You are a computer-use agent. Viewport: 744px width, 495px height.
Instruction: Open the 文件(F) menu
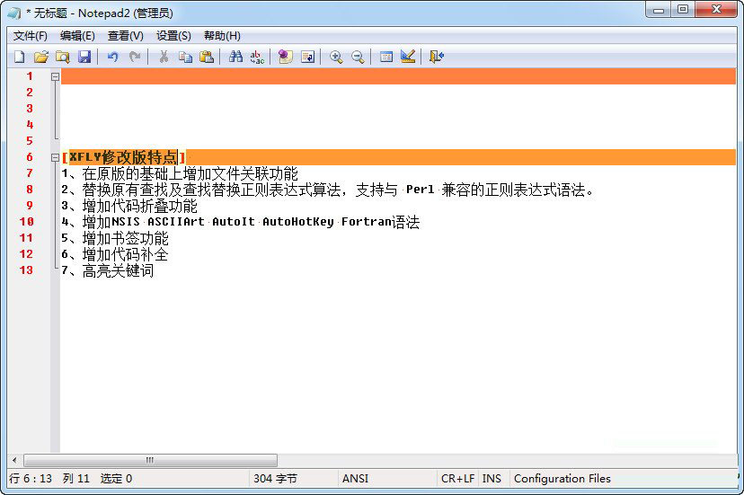pos(30,36)
